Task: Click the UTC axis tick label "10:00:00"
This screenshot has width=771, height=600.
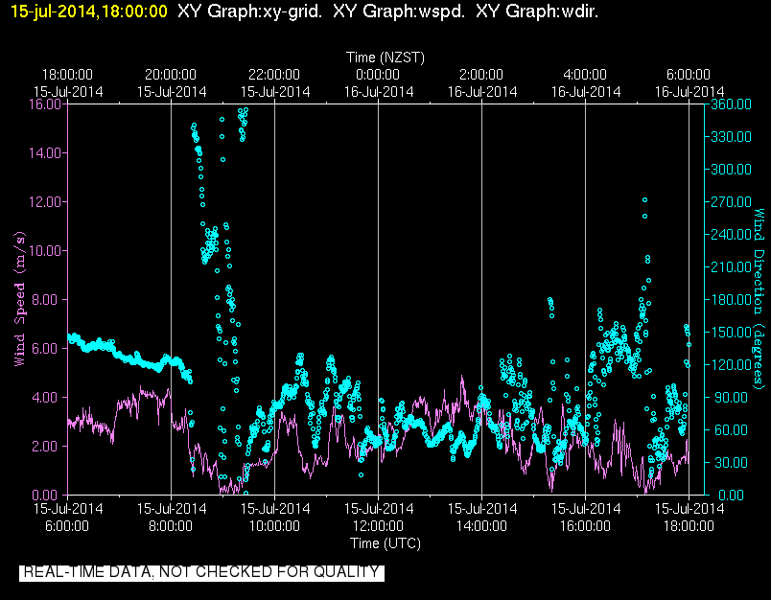Action: pyautogui.click(x=274, y=526)
